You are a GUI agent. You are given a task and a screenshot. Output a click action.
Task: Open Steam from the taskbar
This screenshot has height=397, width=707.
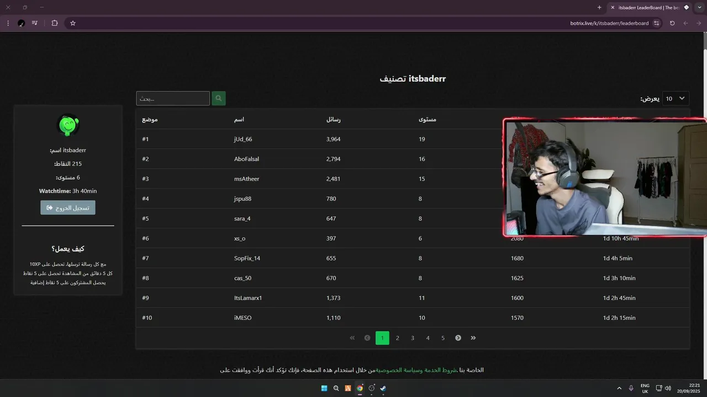(x=383, y=388)
